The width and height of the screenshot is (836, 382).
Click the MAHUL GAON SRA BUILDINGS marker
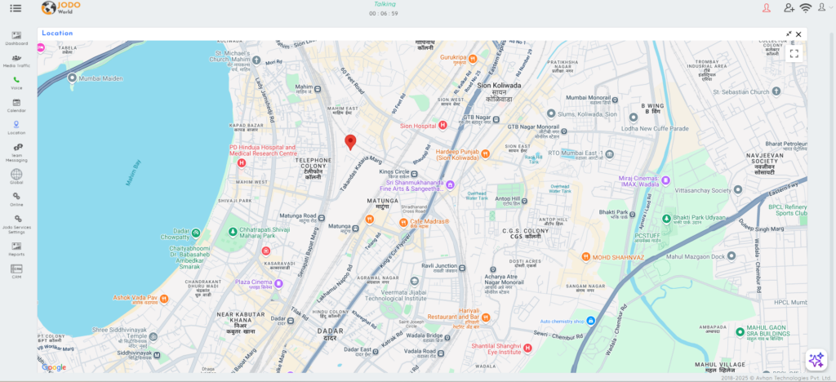740,332
